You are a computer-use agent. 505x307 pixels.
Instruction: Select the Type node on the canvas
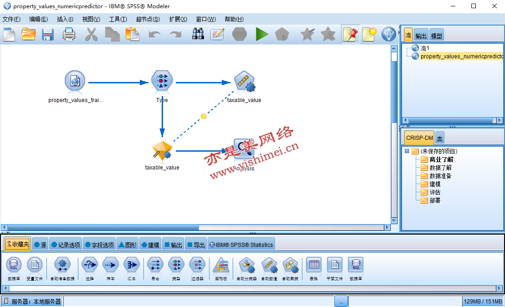[162, 81]
